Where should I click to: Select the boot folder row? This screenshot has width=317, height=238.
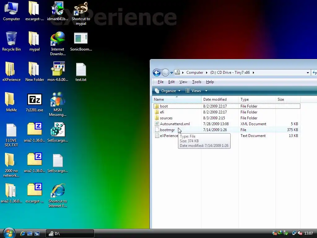[227, 106]
